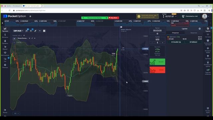The width and height of the screenshot is (213, 120).
Task: Select the GBP/CAD asset tab
Action: pos(199,23)
